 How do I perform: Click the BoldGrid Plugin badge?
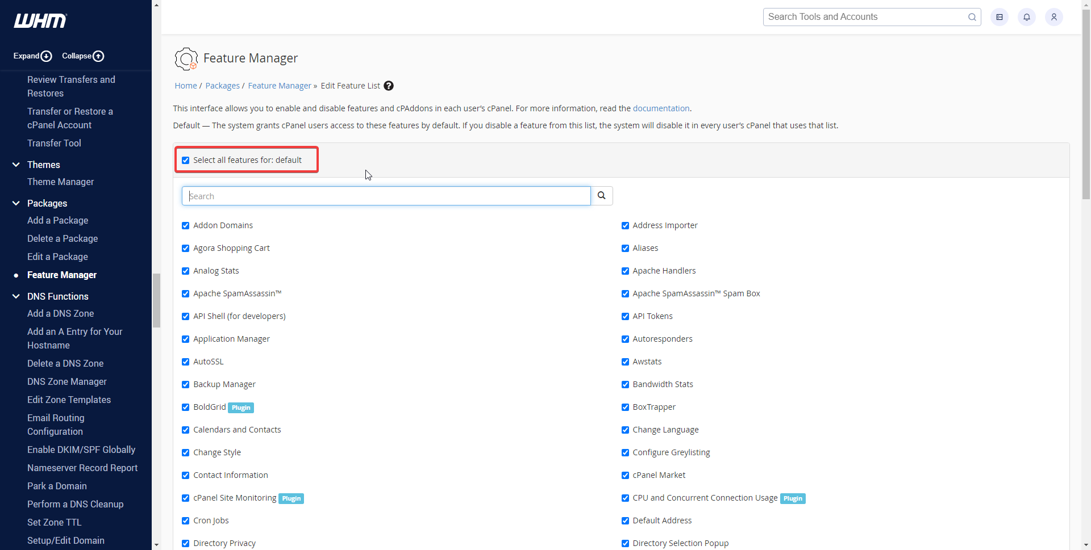coord(241,408)
